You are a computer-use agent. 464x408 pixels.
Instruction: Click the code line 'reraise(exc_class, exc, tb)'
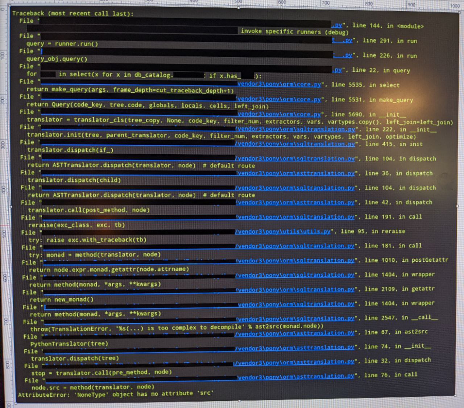tap(76, 225)
